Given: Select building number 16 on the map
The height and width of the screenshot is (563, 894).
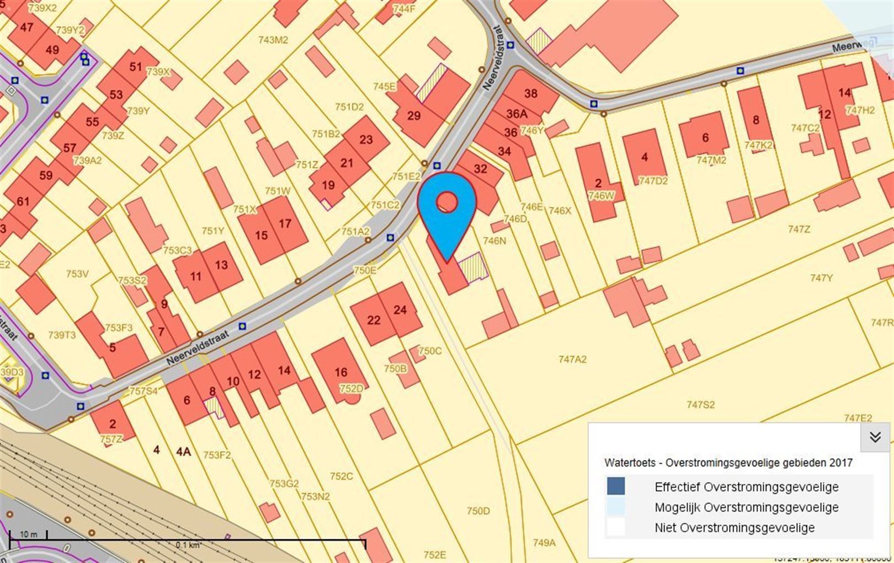Looking at the screenshot, I should 340,373.
